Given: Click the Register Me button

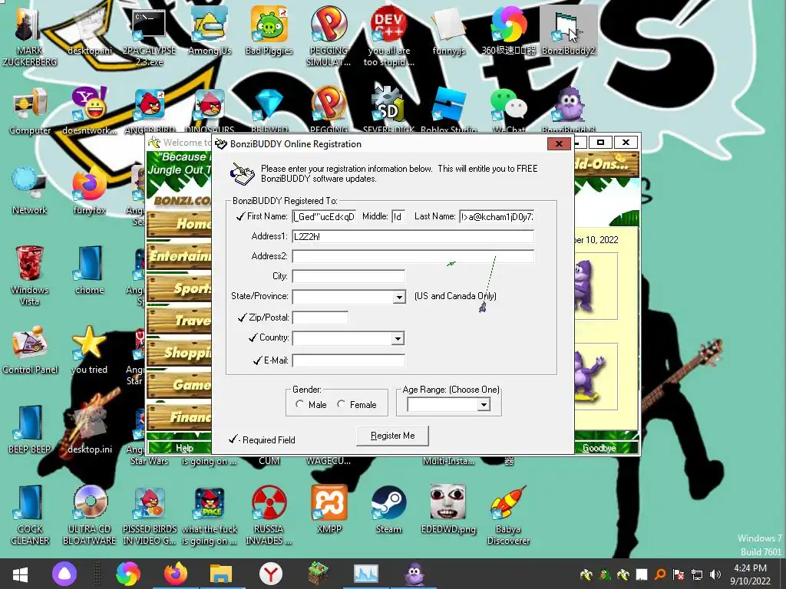Looking at the screenshot, I should [x=392, y=436].
